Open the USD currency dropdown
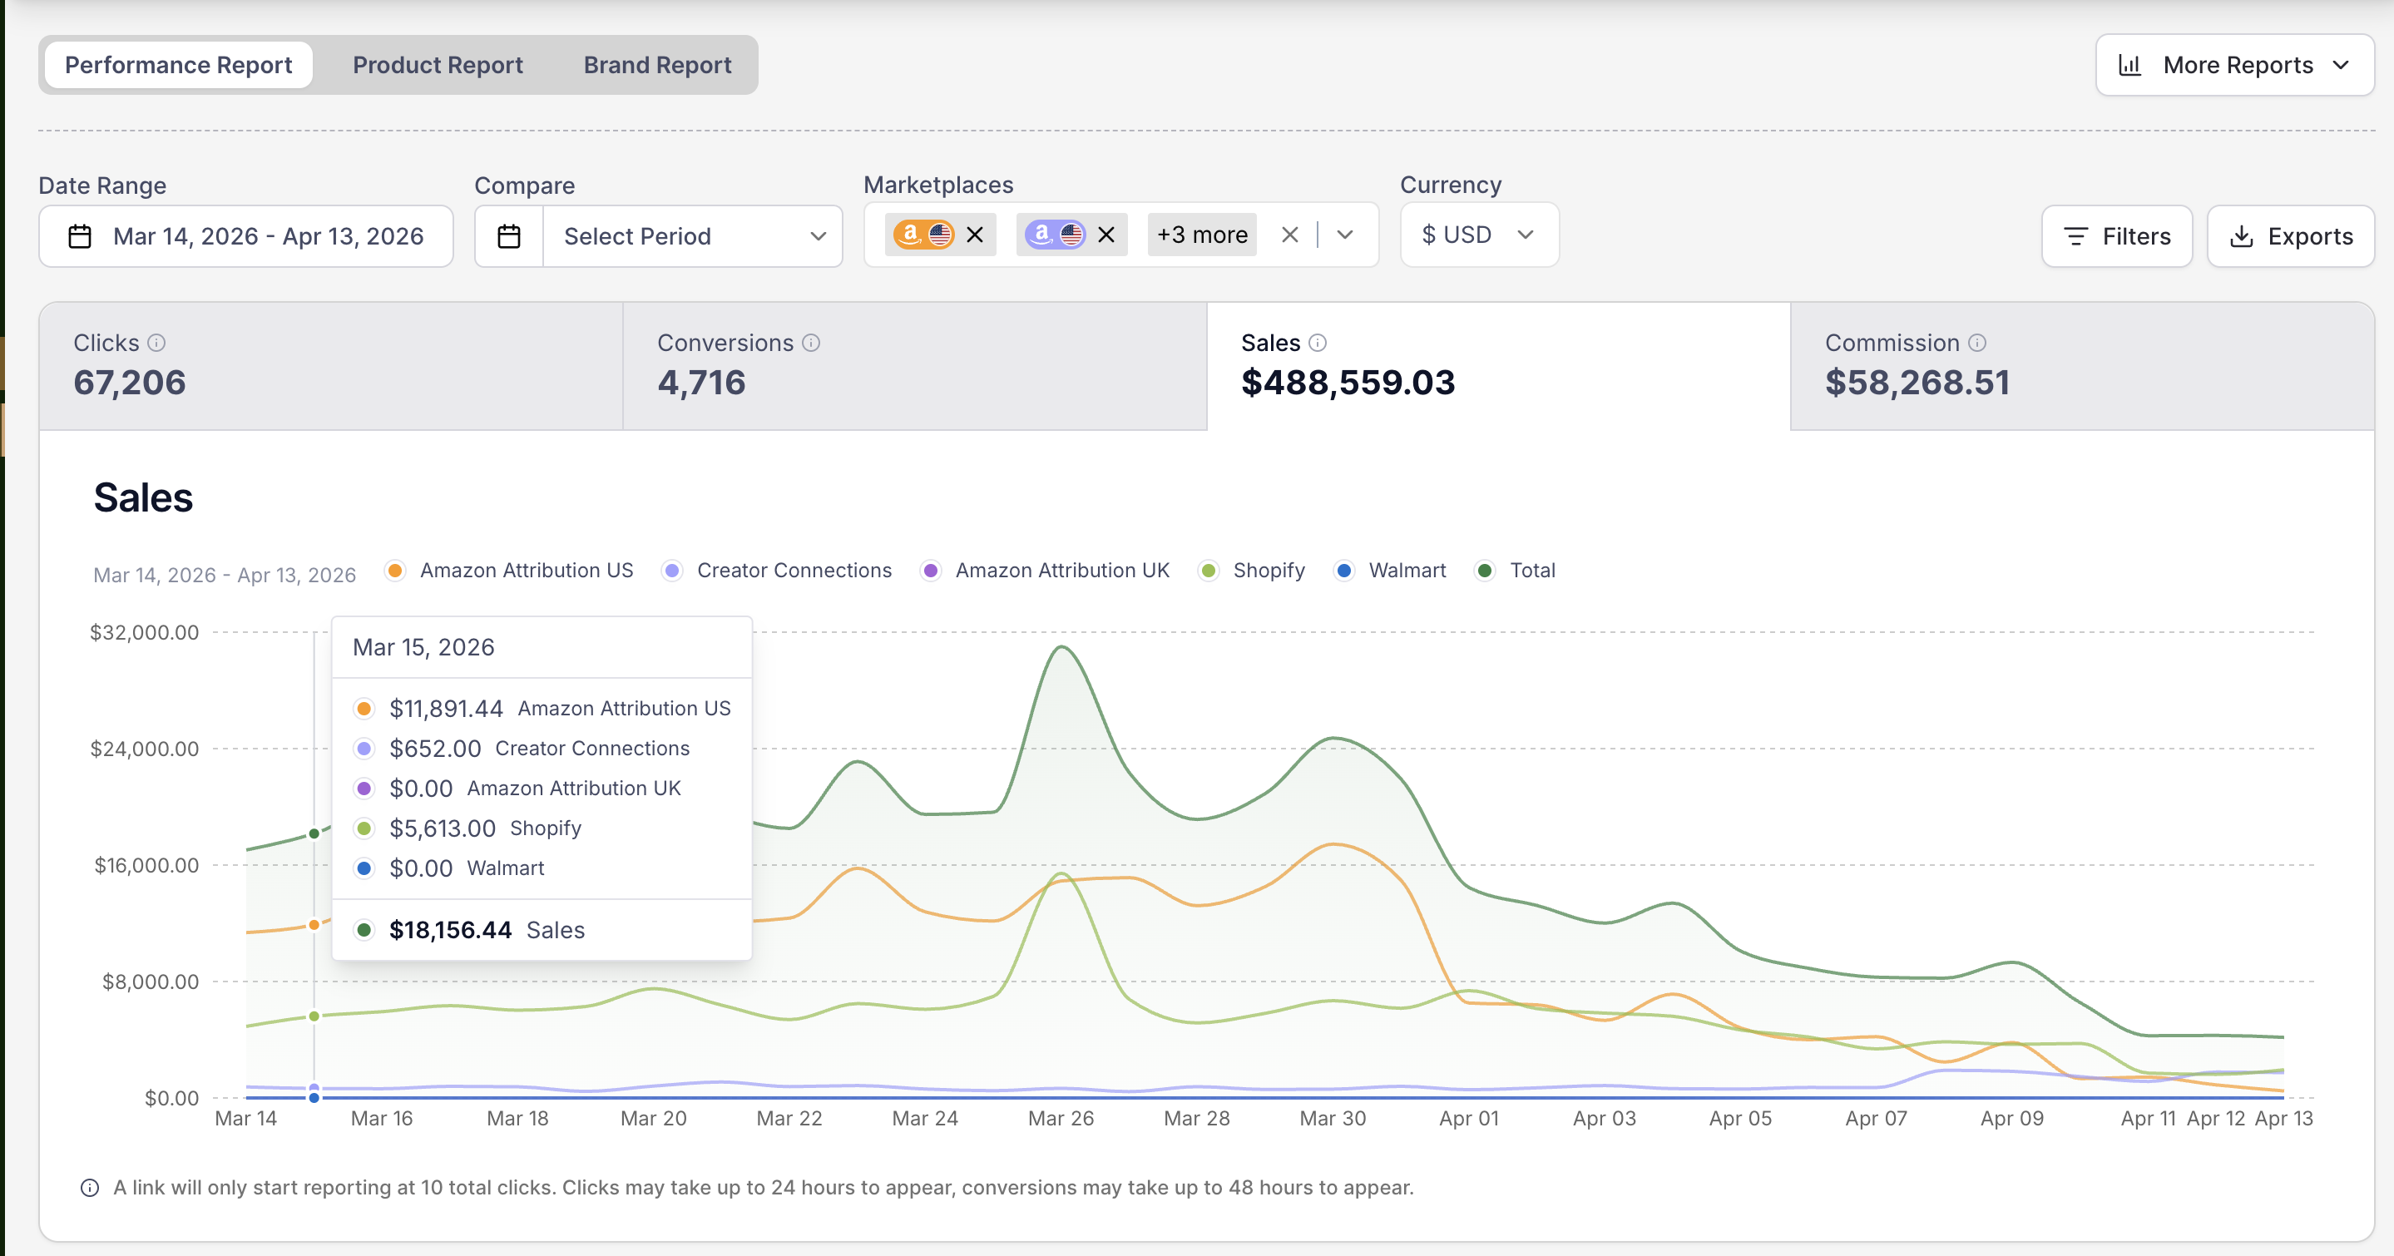 (1477, 235)
